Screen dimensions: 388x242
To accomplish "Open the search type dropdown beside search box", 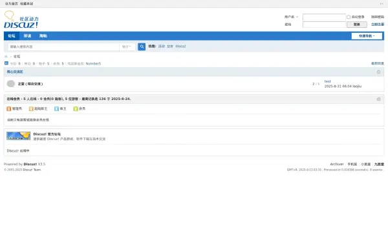I will (127, 46).
